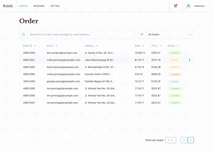Image resolution: width=213 pixels, height=152 pixels.
Task: Click the Packing status badge
Action: click(175, 81)
